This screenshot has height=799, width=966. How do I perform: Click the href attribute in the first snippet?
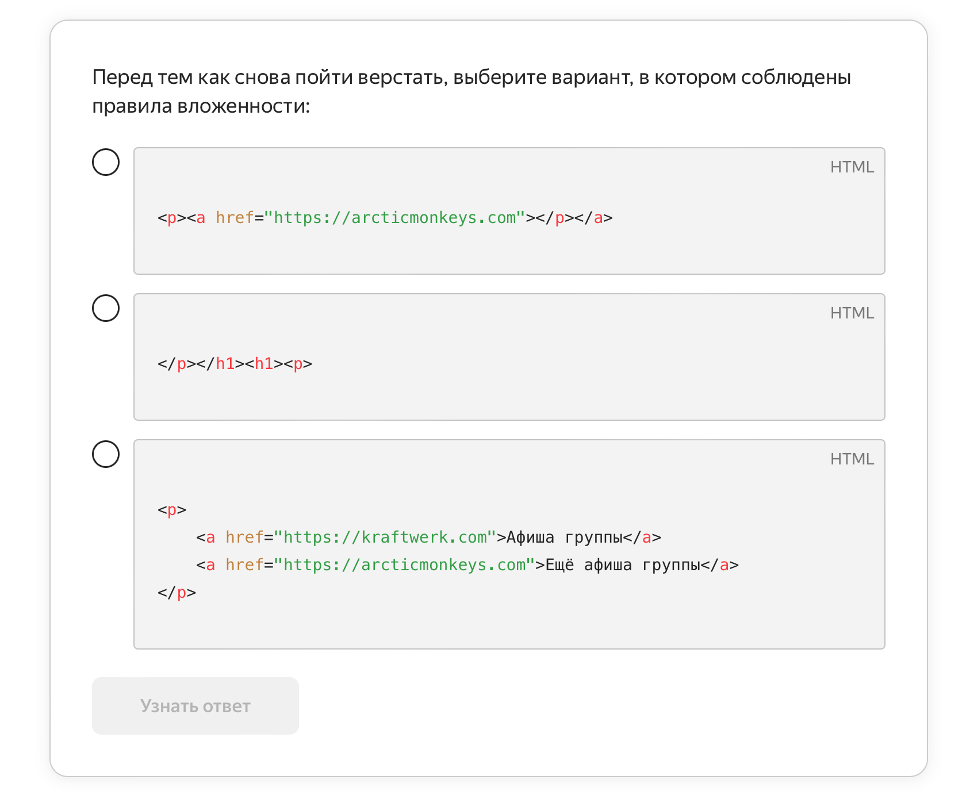coord(236,217)
